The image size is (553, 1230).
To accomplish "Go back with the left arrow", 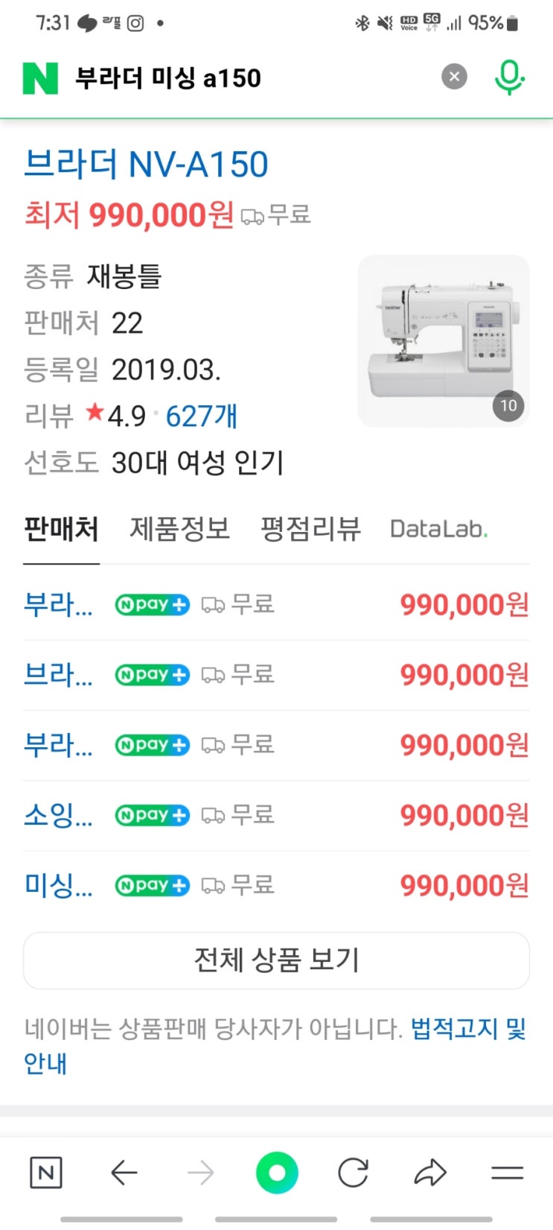I will tap(124, 1173).
